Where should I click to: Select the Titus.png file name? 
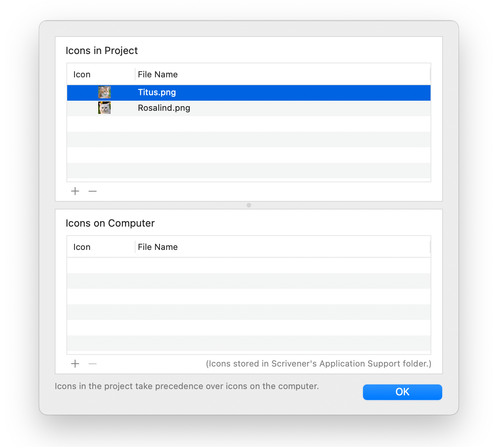pyautogui.click(x=157, y=93)
